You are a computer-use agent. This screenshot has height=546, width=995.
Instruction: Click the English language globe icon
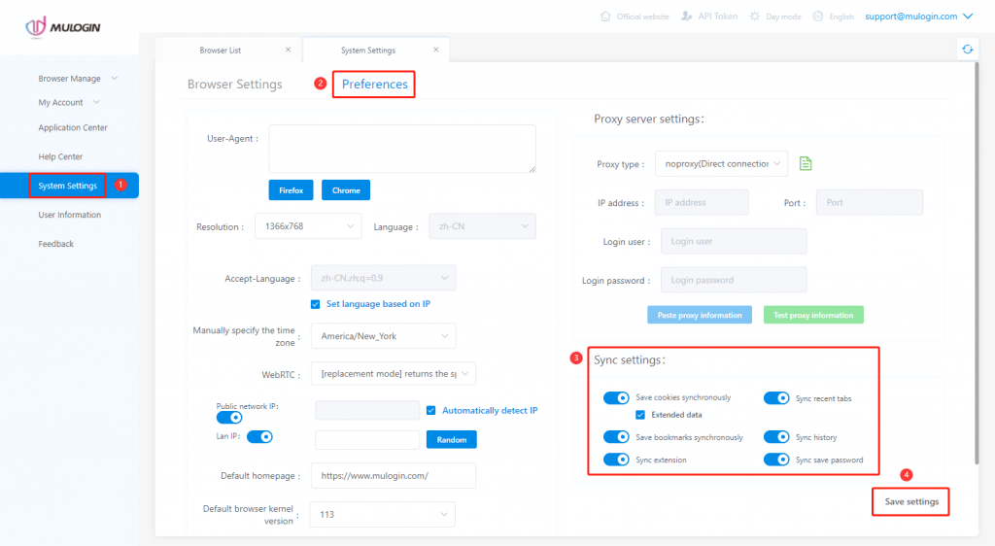(x=818, y=17)
